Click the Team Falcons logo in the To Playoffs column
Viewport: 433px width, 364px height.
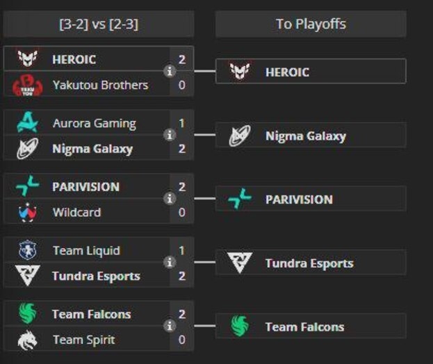240,326
